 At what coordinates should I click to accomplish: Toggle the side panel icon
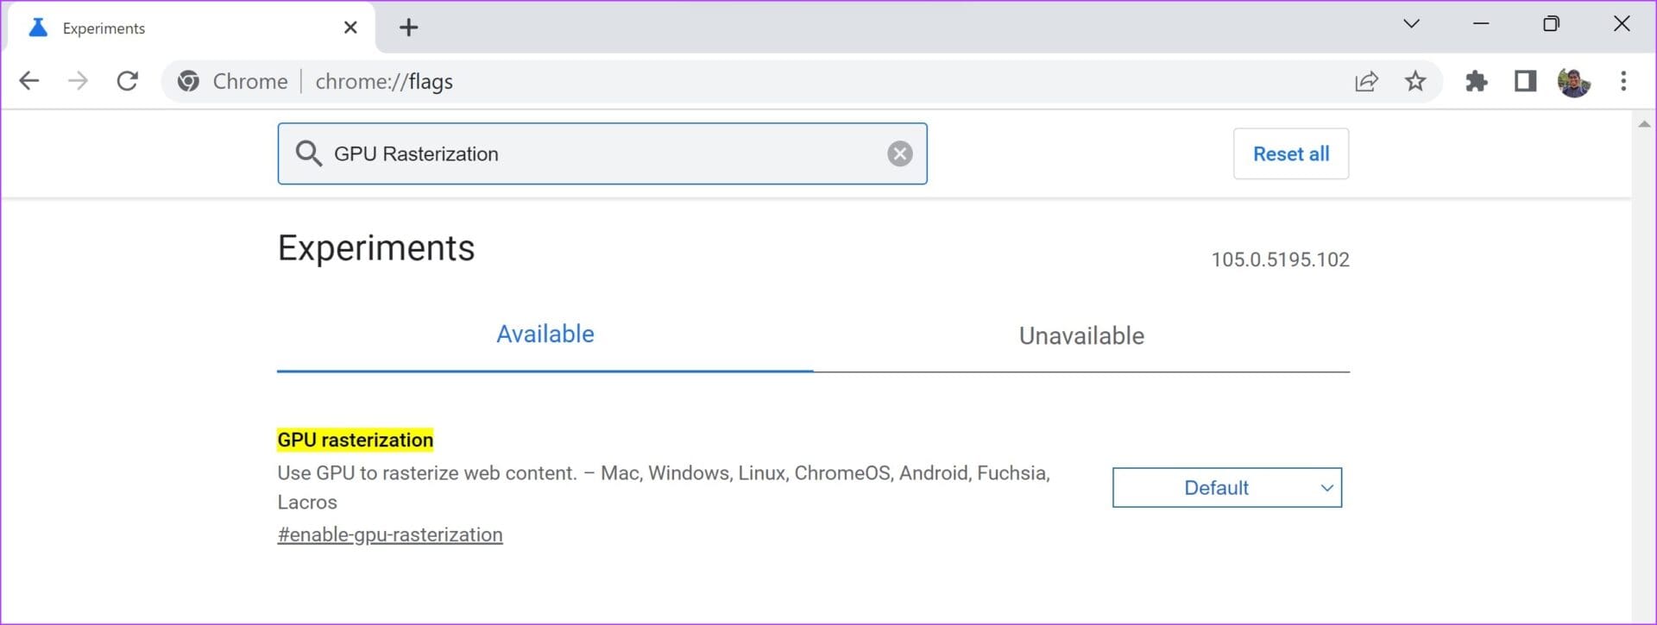1525,81
